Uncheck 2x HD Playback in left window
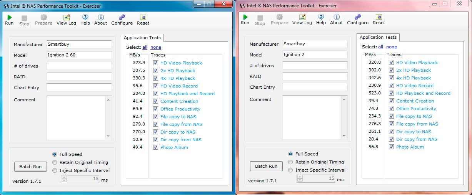The image size is (472, 195). (x=155, y=71)
